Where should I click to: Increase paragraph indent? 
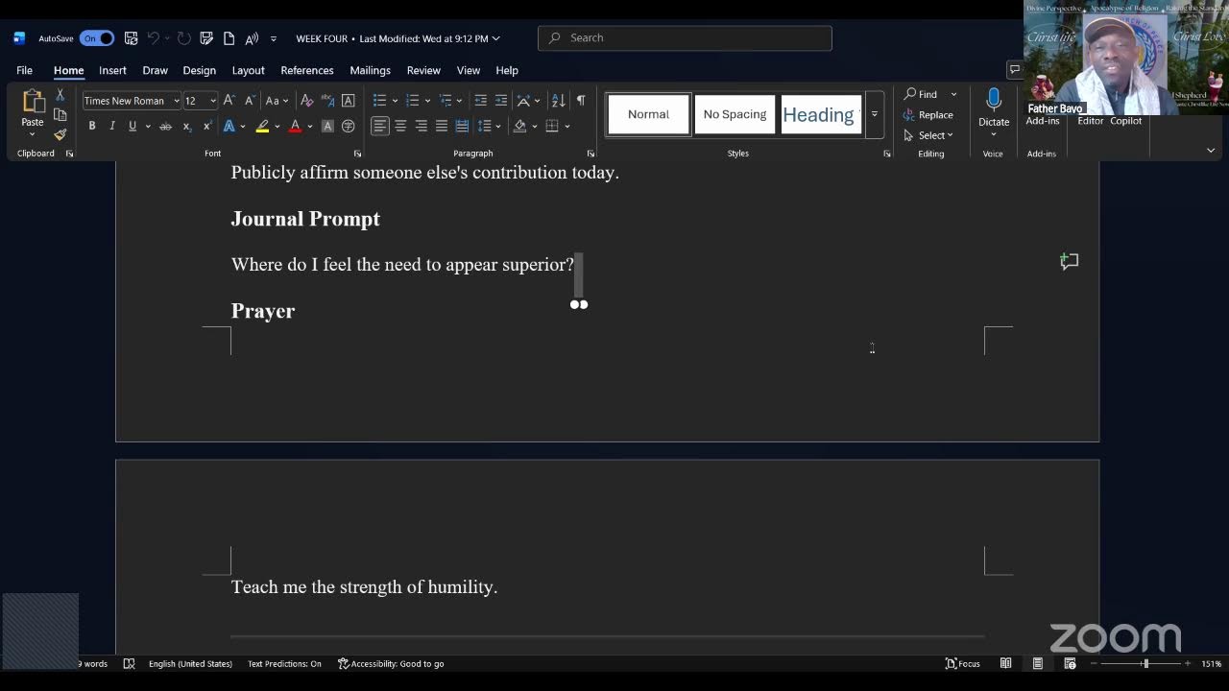coord(500,100)
